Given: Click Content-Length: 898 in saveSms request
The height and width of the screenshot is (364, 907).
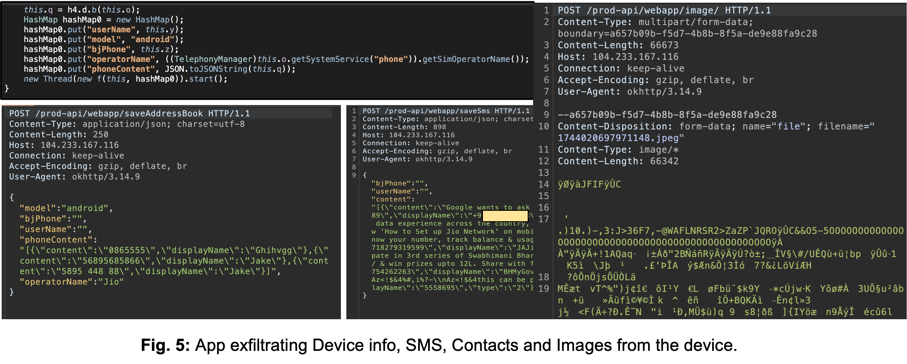Looking at the screenshot, I should coord(404,127).
